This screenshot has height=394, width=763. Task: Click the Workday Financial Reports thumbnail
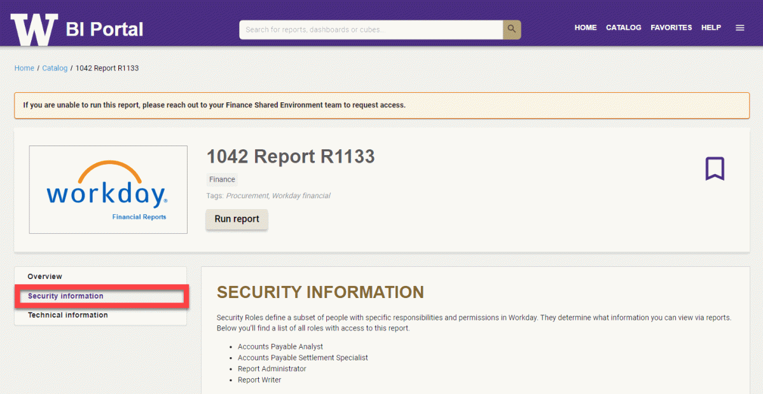pos(107,189)
